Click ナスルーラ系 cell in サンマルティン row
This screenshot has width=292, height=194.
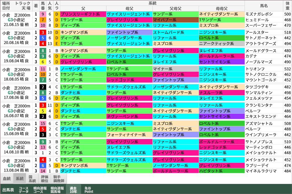click(x=221, y=93)
